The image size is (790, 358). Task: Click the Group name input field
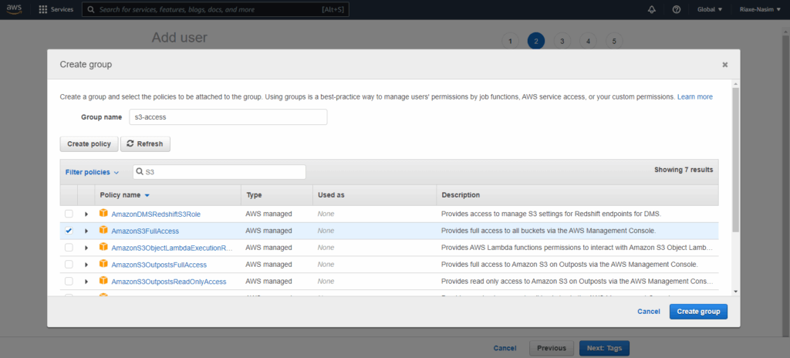(228, 117)
